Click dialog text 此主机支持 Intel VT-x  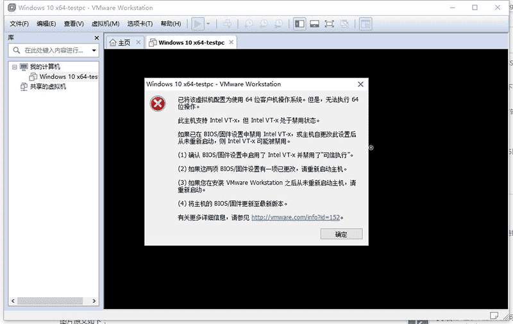208,120
